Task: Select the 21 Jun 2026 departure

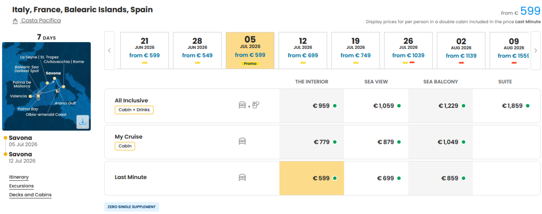Action: pyautogui.click(x=144, y=51)
